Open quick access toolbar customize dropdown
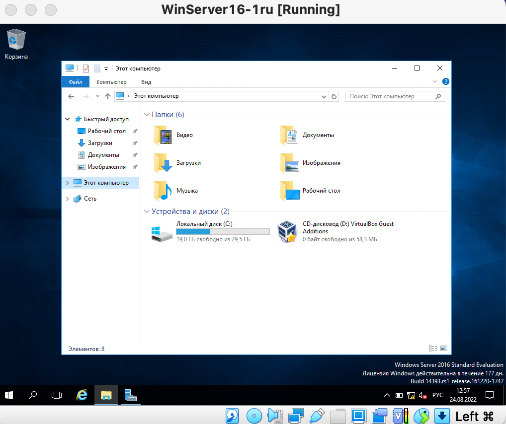 point(106,69)
